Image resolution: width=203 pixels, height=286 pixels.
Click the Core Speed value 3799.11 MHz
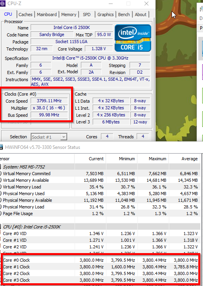49,101
